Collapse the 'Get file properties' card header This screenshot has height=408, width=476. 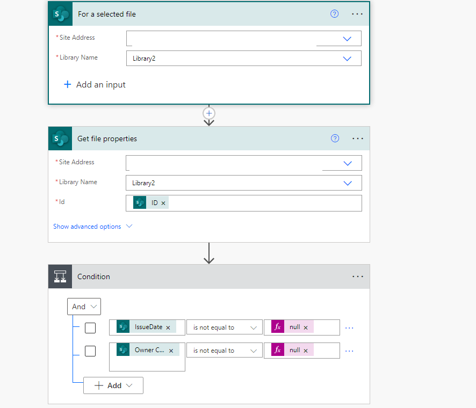pos(209,139)
